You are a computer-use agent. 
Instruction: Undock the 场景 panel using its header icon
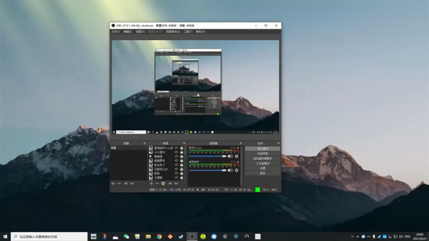[144, 143]
